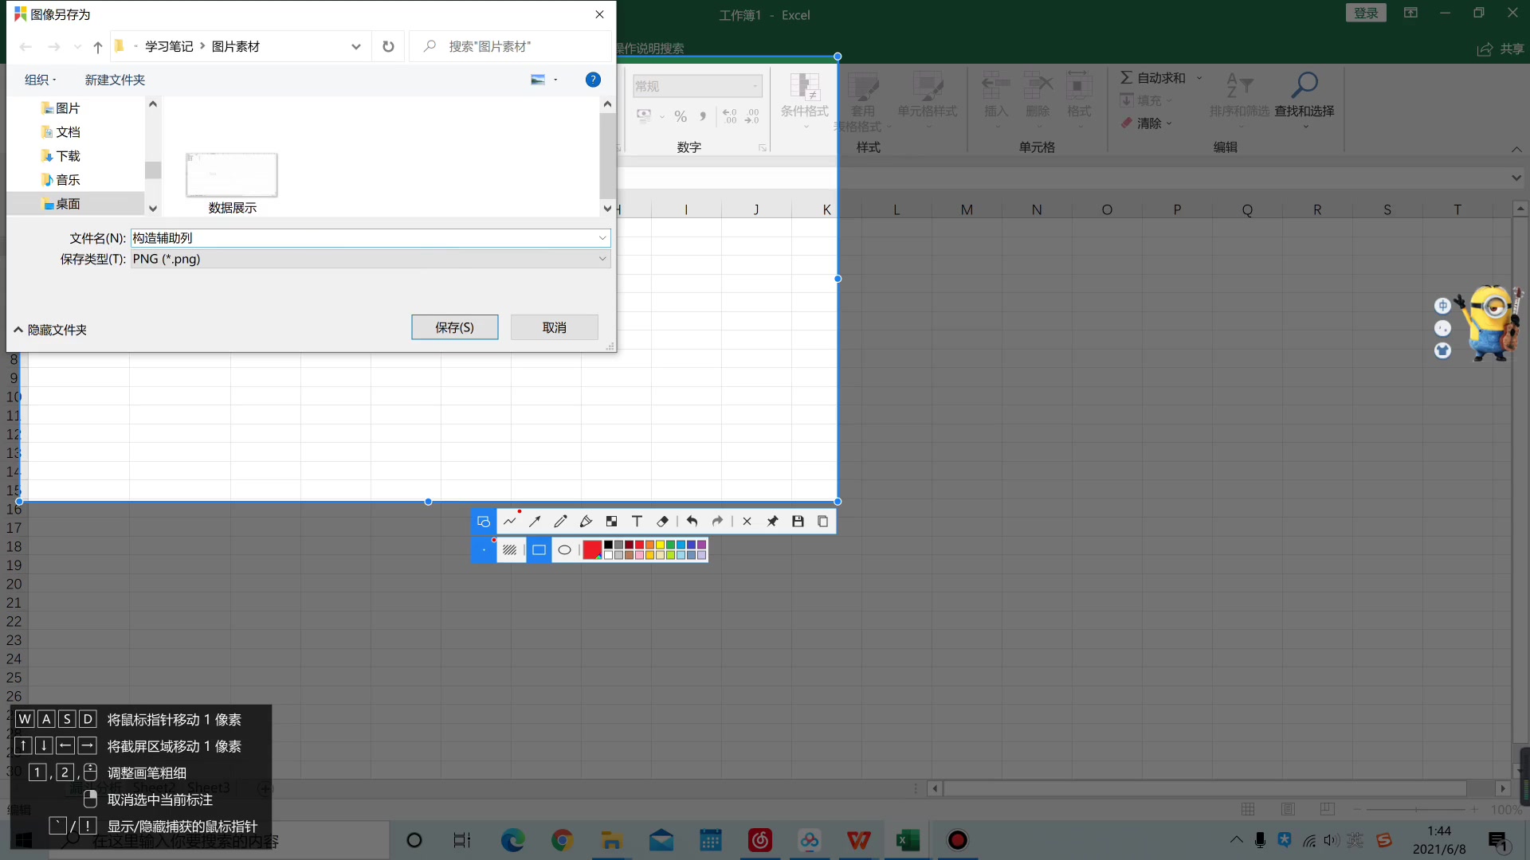The width and height of the screenshot is (1530, 860).
Task: Open NetEase Music from the taskbar
Action: coord(759,840)
